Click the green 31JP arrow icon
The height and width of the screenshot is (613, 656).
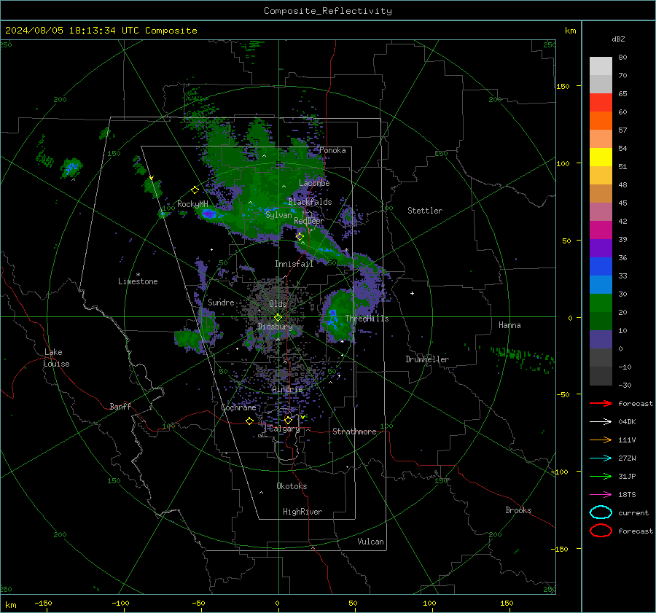[601, 476]
